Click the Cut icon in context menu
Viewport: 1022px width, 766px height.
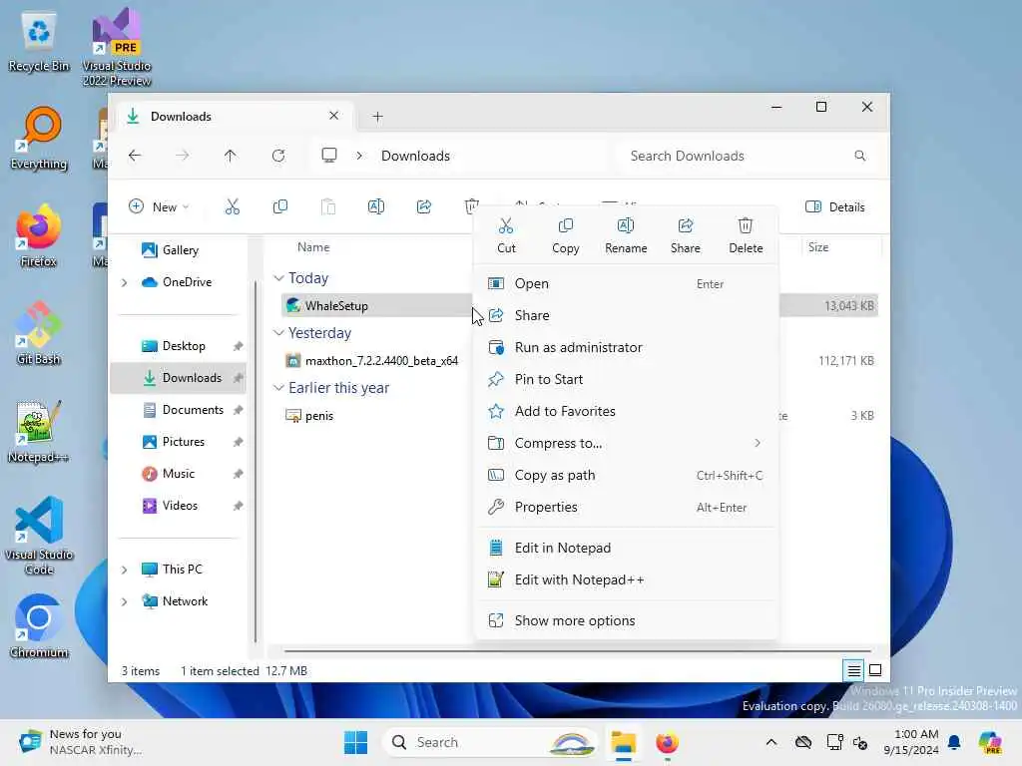(506, 226)
